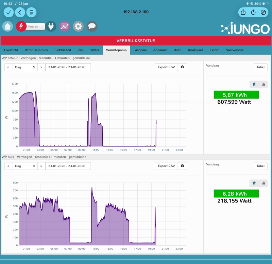The width and height of the screenshot is (272, 264).
Task: Click the 5,87 kWh green value
Action: point(236,95)
